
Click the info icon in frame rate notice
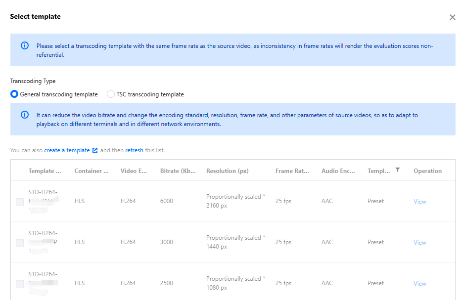click(x=24, y=45)
